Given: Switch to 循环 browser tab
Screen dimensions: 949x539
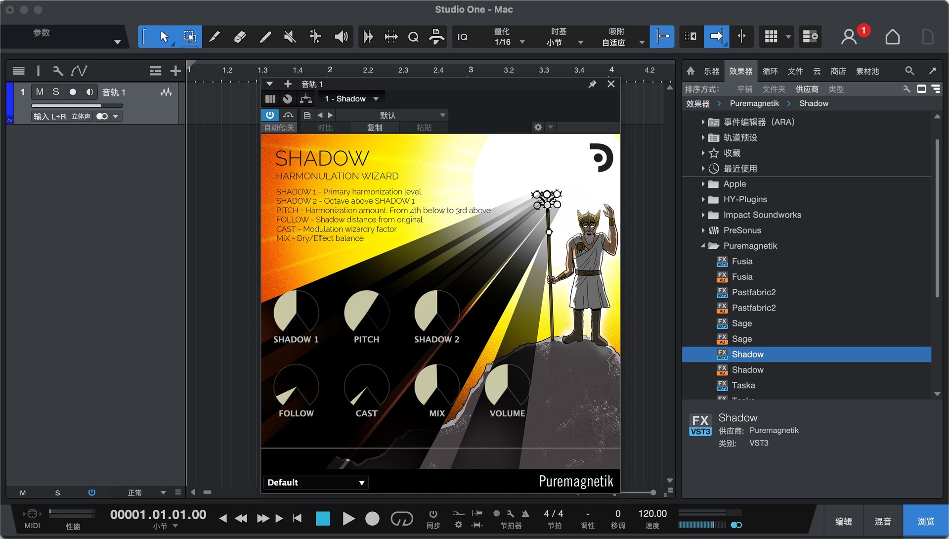Looking at the screenshot, I should [770, 71].
